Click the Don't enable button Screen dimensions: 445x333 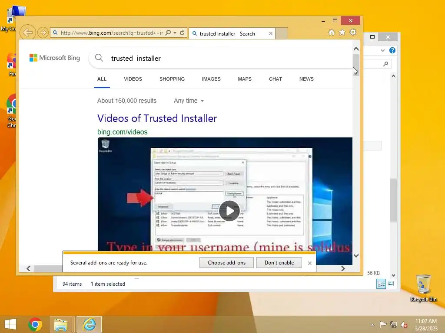279,263
